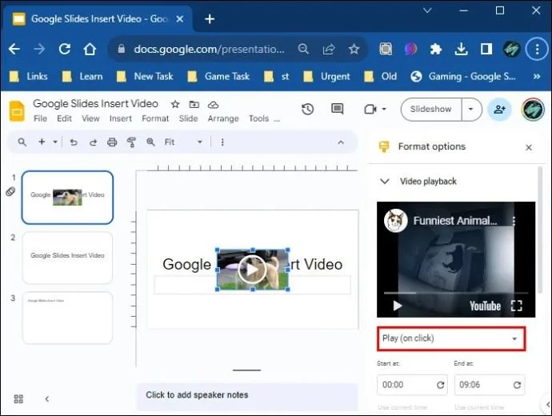Open the Edit menu
Viewport: 552px width, 416px height.
coord(65,118)
